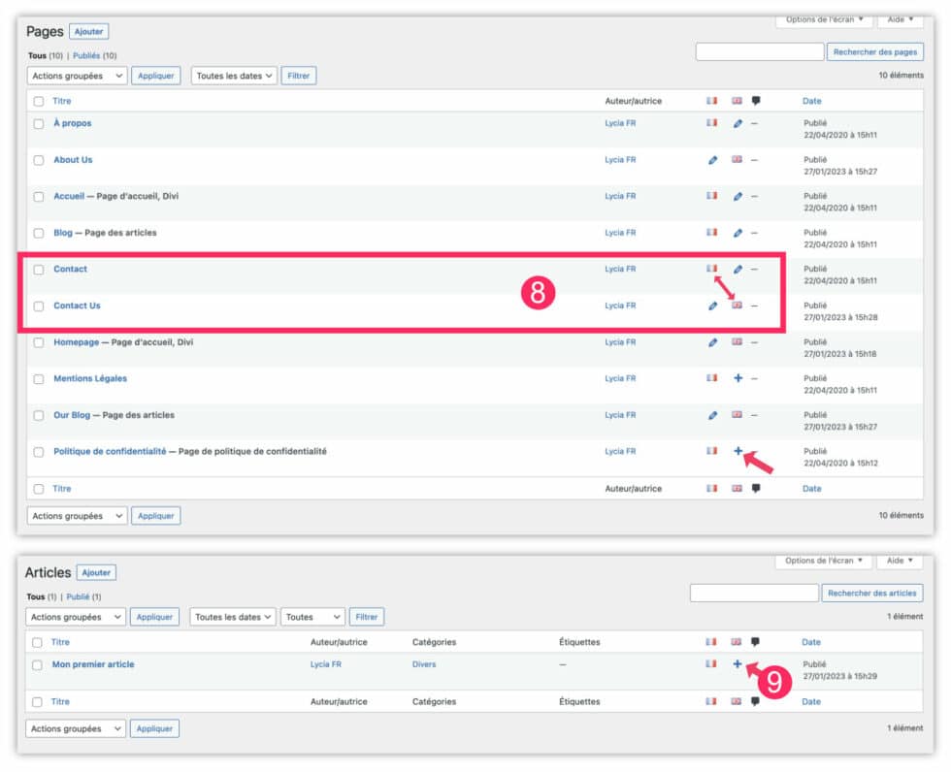Image resolution: width=951 pixels, height=772 pixels.
Task: Open the Toutes les dates date filter dropdown
Action: pyautogui.click(x=234, y=75)
